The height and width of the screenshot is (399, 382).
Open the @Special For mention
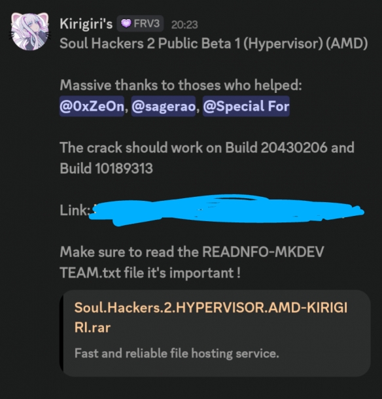(246, 106)
